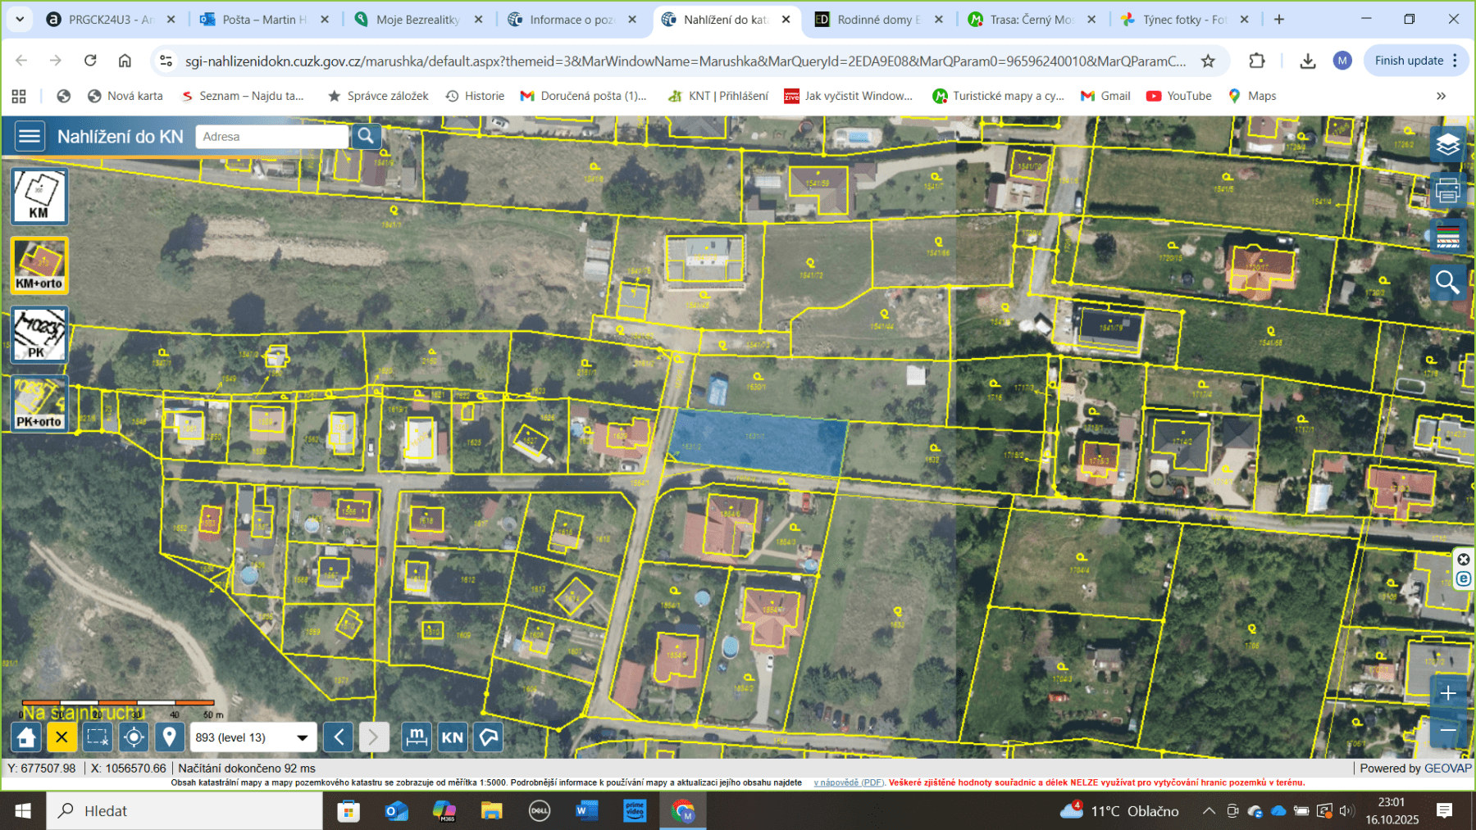The width and height of the screenshot is (1476, 830).
Task: Activate the magnifier search tool
Action: (1448, 283)
